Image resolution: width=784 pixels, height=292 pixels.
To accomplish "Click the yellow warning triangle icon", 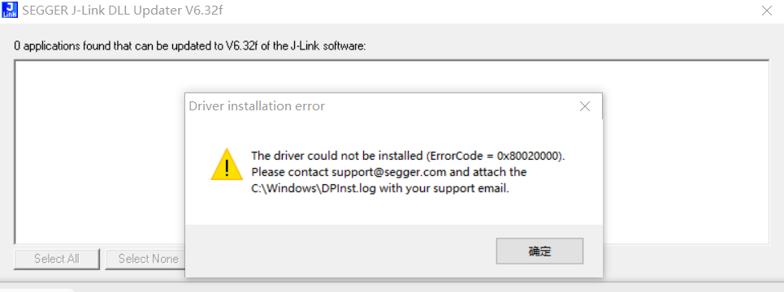I will click(227, 164).
